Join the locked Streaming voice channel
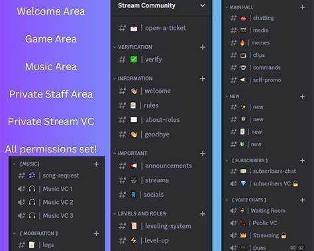Viewport: 314px width, 251px height. coord(267,235)
